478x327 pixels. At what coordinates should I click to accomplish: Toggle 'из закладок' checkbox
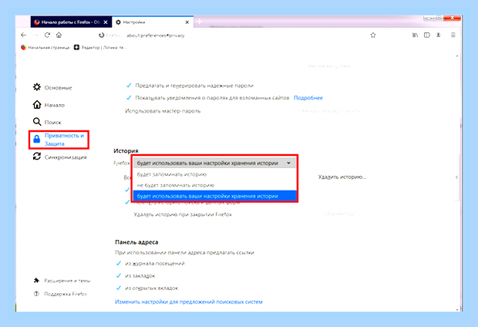pyautogui.click(x=119, y=276)
